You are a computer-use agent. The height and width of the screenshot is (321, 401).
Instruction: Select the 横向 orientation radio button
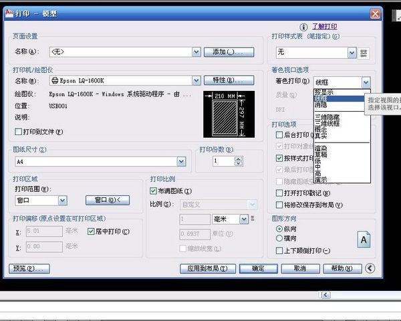(x=279, y=238)
